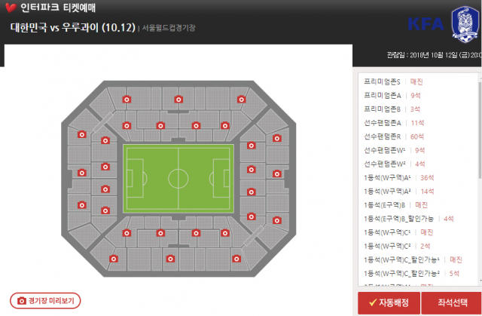Image resolution: width=482 pixels, height=316 pixels.
Task: Open 경기장 미리보기 stadium preview
Action: (45, 301)
